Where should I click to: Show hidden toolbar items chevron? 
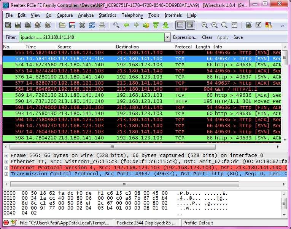[x=283, y=26]
